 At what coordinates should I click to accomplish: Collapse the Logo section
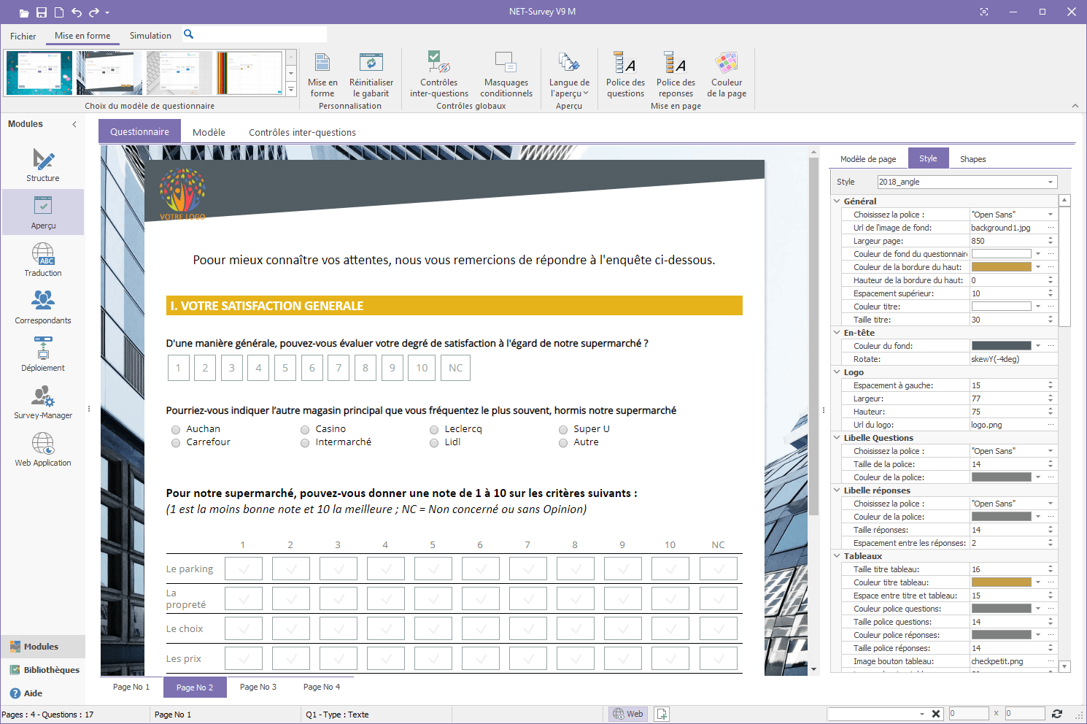point(837,371)
